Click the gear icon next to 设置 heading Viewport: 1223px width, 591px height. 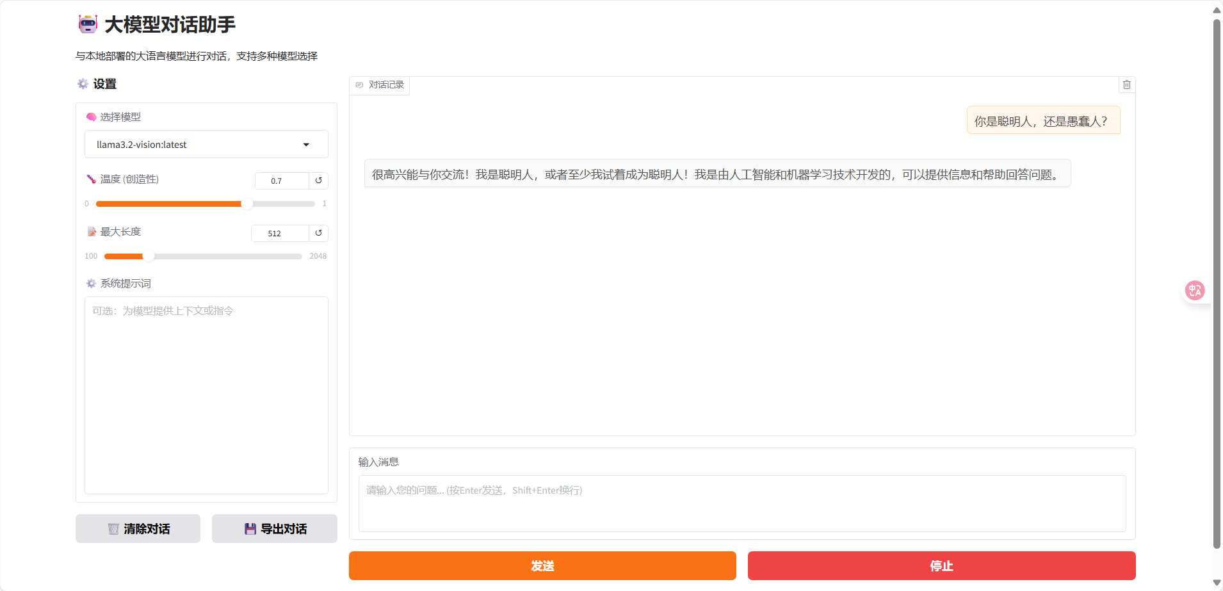[x=83, y=84]
